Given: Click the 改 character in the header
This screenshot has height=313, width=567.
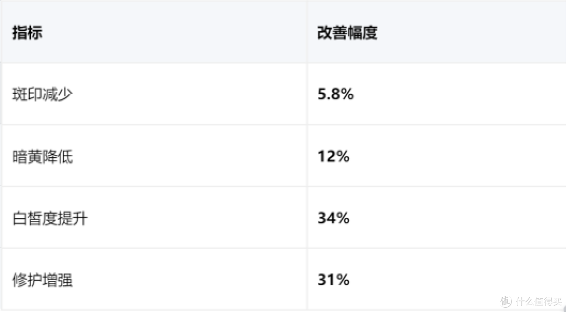Looking at the screenshot, I should click(x=325, y=33).
